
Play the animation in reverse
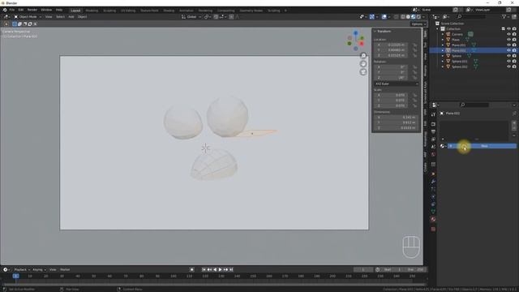tap(215, 269)
